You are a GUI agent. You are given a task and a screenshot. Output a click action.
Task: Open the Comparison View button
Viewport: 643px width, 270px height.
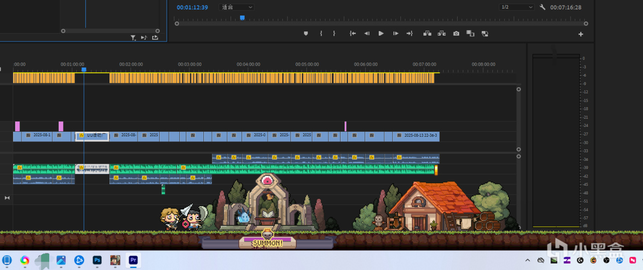470,34
